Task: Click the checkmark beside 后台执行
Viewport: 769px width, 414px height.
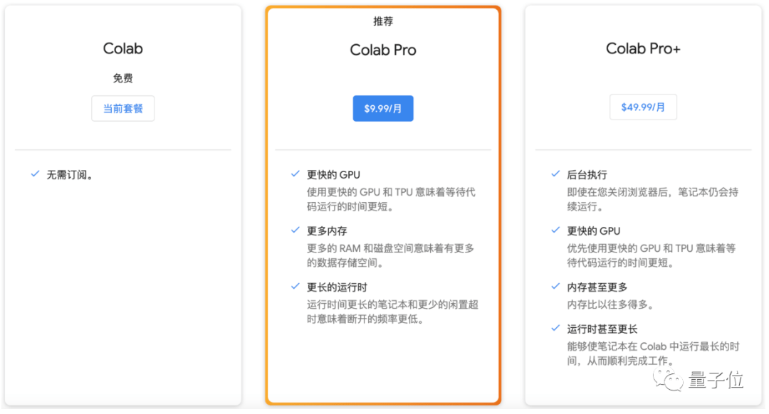Action: pyautogui.click(x=555, y=174)
